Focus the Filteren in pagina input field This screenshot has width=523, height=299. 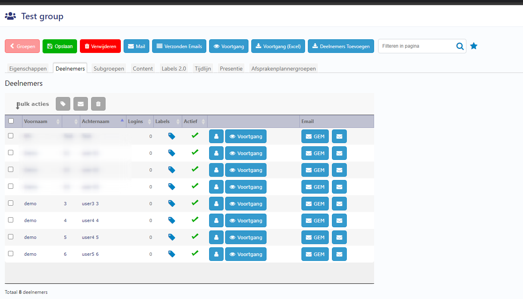click(x=417, y=46)
